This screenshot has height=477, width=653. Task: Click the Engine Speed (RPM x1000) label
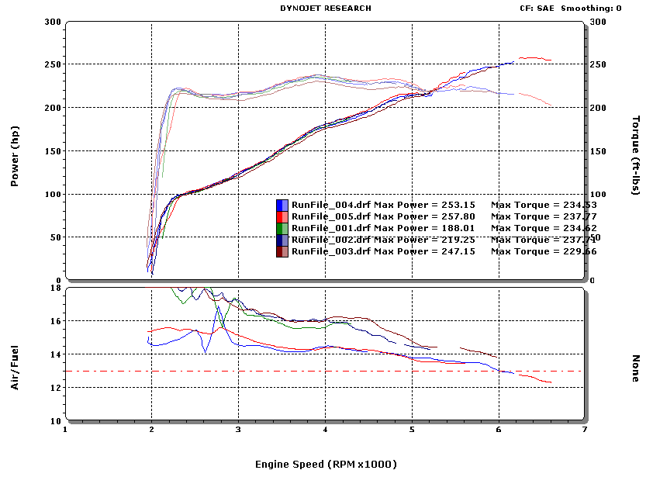326,464
